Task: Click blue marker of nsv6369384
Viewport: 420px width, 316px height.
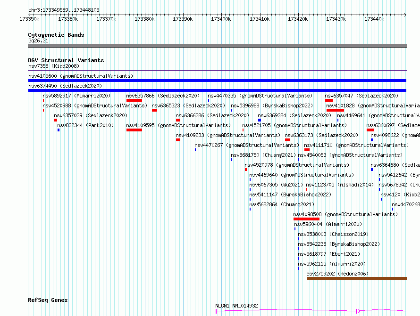Action: [x=259, y=120]
